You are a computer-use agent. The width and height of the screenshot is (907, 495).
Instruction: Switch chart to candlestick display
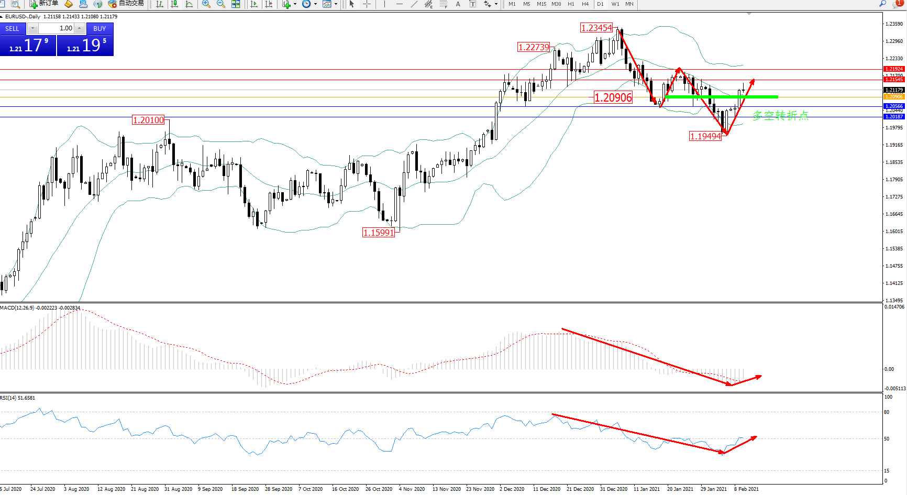(x=174, y=4)
